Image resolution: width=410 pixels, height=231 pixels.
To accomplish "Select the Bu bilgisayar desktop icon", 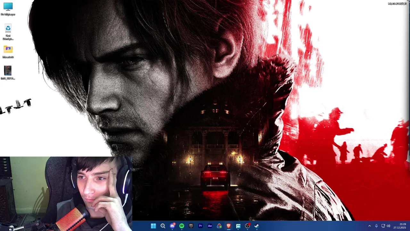I will pyautogui.click(x=8, y=9).
